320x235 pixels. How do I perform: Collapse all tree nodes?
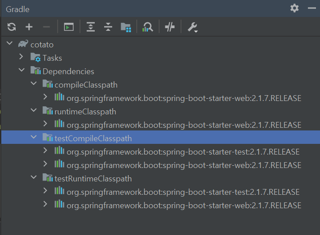108,27
